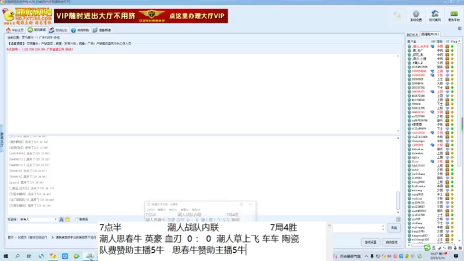The height and width of the screenshot is (261, 464).
Task: Toggle the checkbox beside the recipient dropdown
Action: (77, 219)
